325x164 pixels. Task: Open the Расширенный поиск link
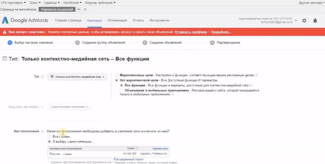click(129, 159)
